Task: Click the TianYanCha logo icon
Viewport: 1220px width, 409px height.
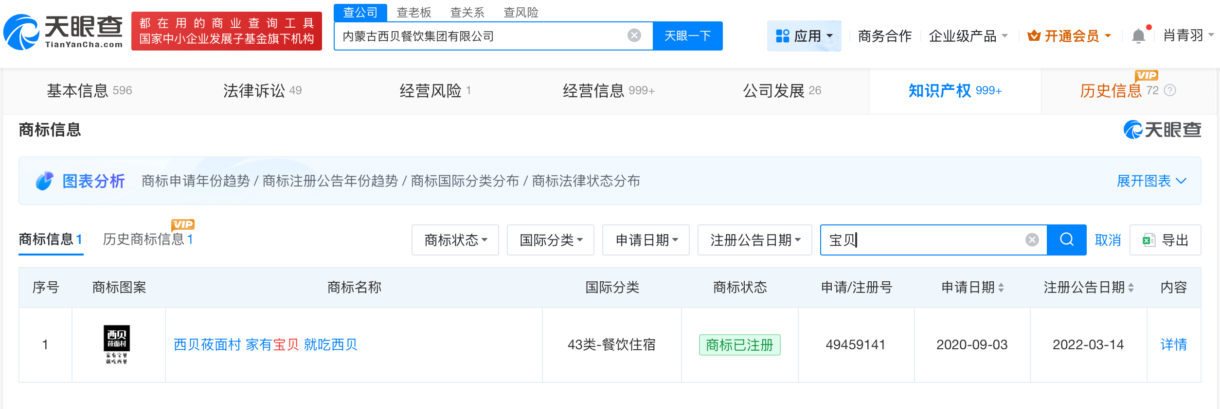Action: tap(21, 32)
